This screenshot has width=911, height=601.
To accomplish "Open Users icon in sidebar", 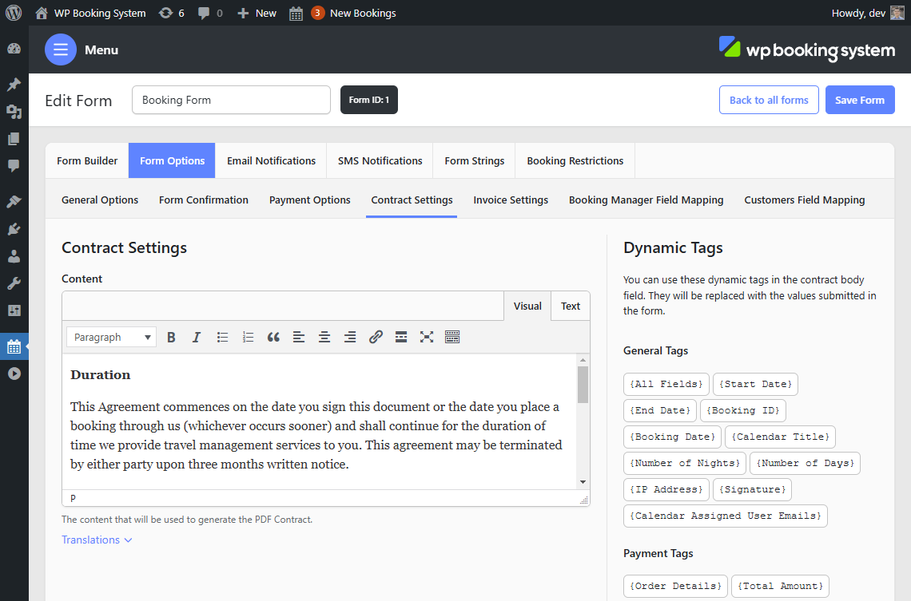I will [14, 256].
